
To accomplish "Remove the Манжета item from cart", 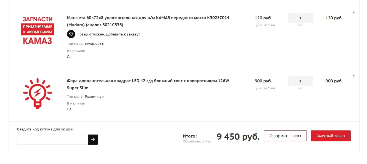I will pos(354,13).
